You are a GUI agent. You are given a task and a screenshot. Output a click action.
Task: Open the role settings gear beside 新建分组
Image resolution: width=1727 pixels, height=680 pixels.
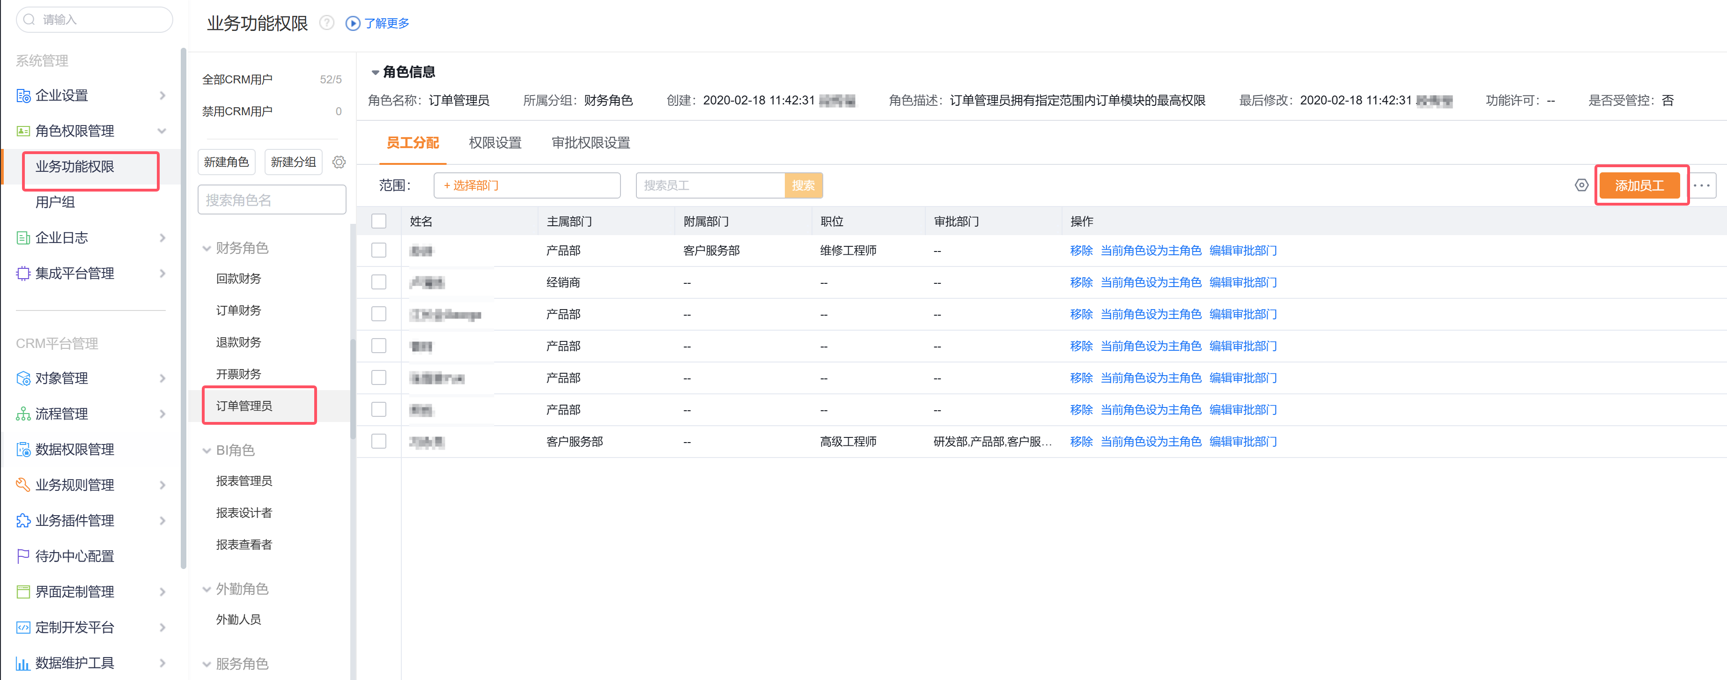[339, 163]
